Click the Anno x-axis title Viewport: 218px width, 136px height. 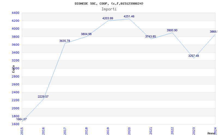pyautogui.click(x=211, y=133)
